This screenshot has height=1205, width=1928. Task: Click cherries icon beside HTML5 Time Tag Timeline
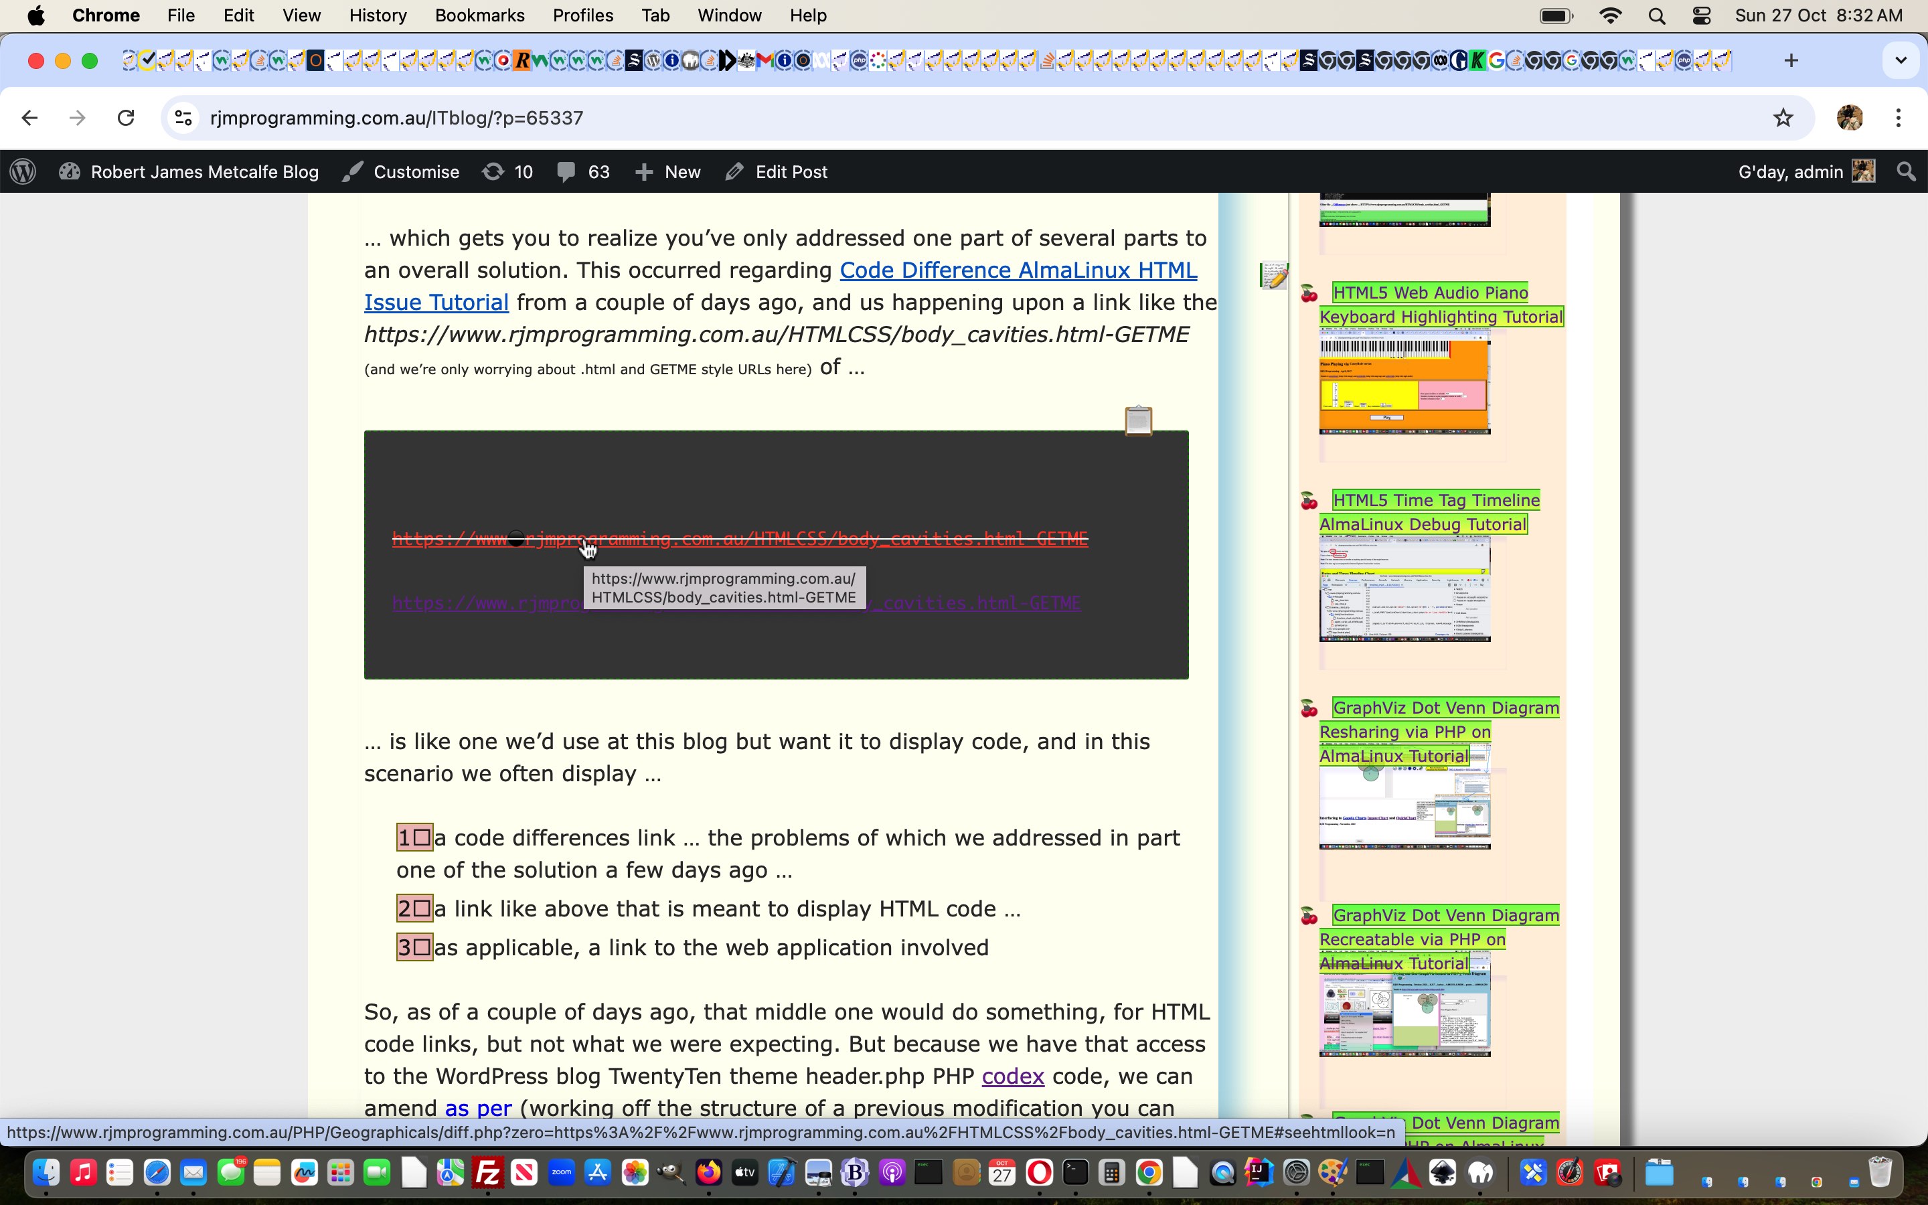pos(1309,501)
